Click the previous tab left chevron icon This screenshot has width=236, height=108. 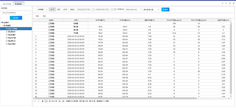coord(222,3)
